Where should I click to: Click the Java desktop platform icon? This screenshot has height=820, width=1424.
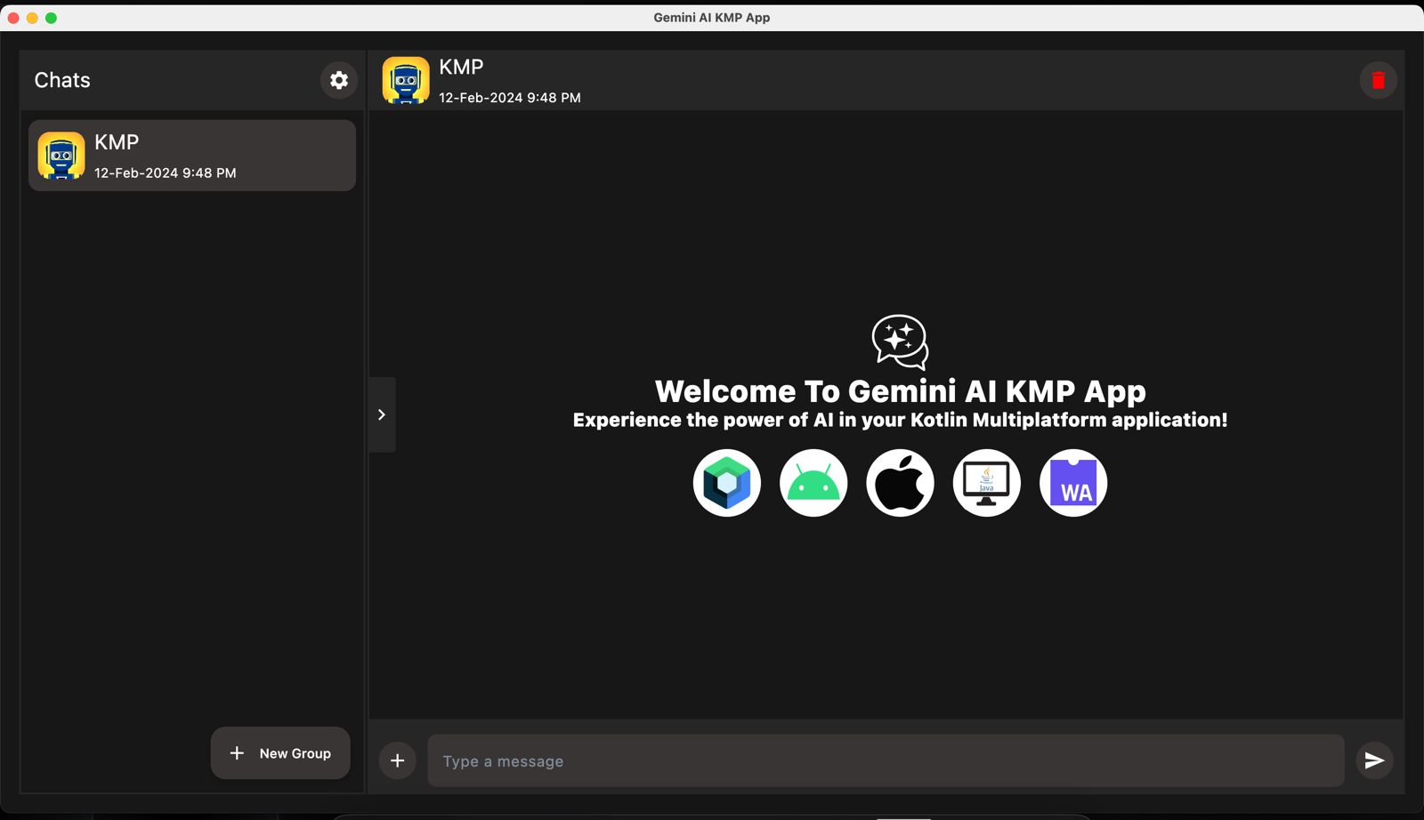click(x=986, y=483)
